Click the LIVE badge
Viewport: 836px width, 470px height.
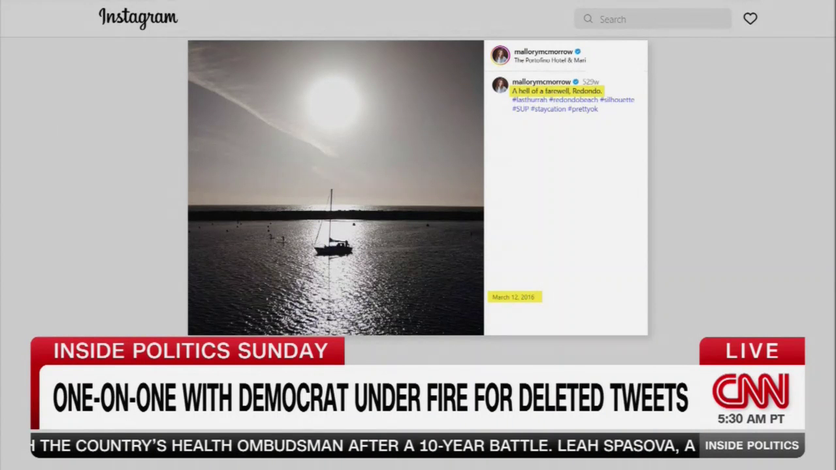[x=752, y=351]
